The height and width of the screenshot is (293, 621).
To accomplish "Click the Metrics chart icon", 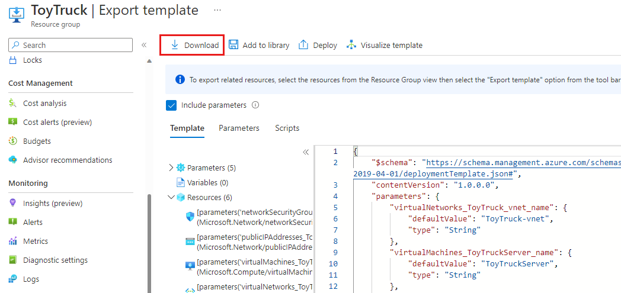I will [x=12, y=241].
